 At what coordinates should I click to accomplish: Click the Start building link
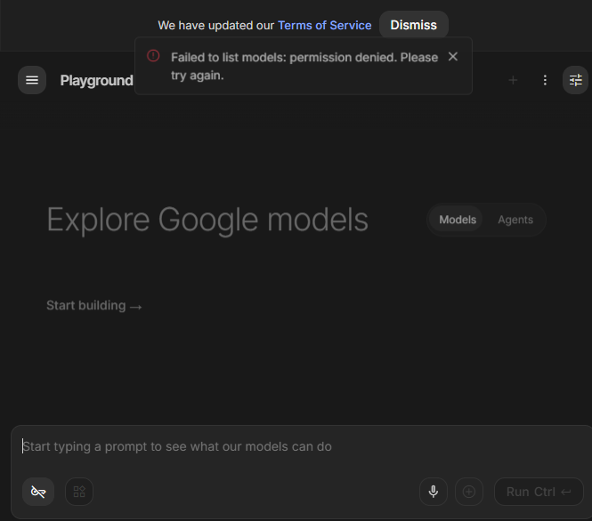tap(94, 305)
